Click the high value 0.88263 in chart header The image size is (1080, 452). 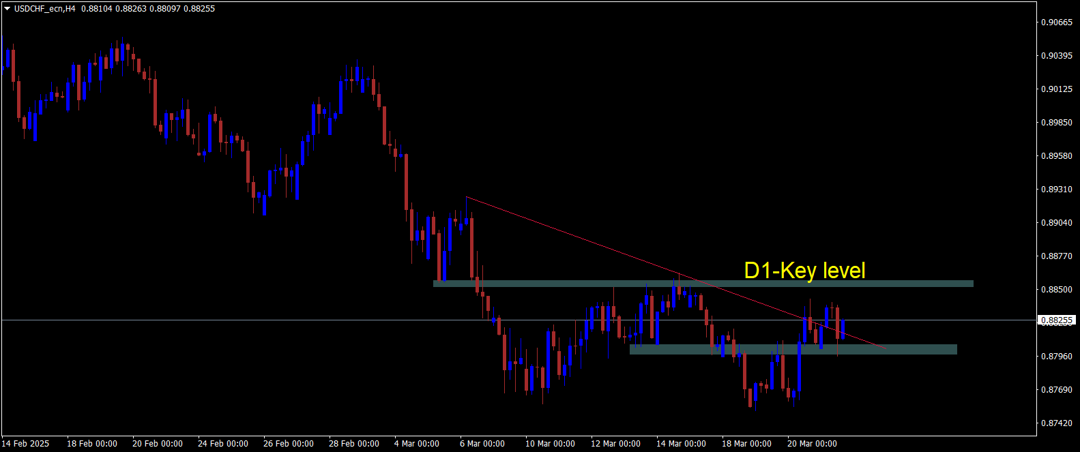[130, 9]
